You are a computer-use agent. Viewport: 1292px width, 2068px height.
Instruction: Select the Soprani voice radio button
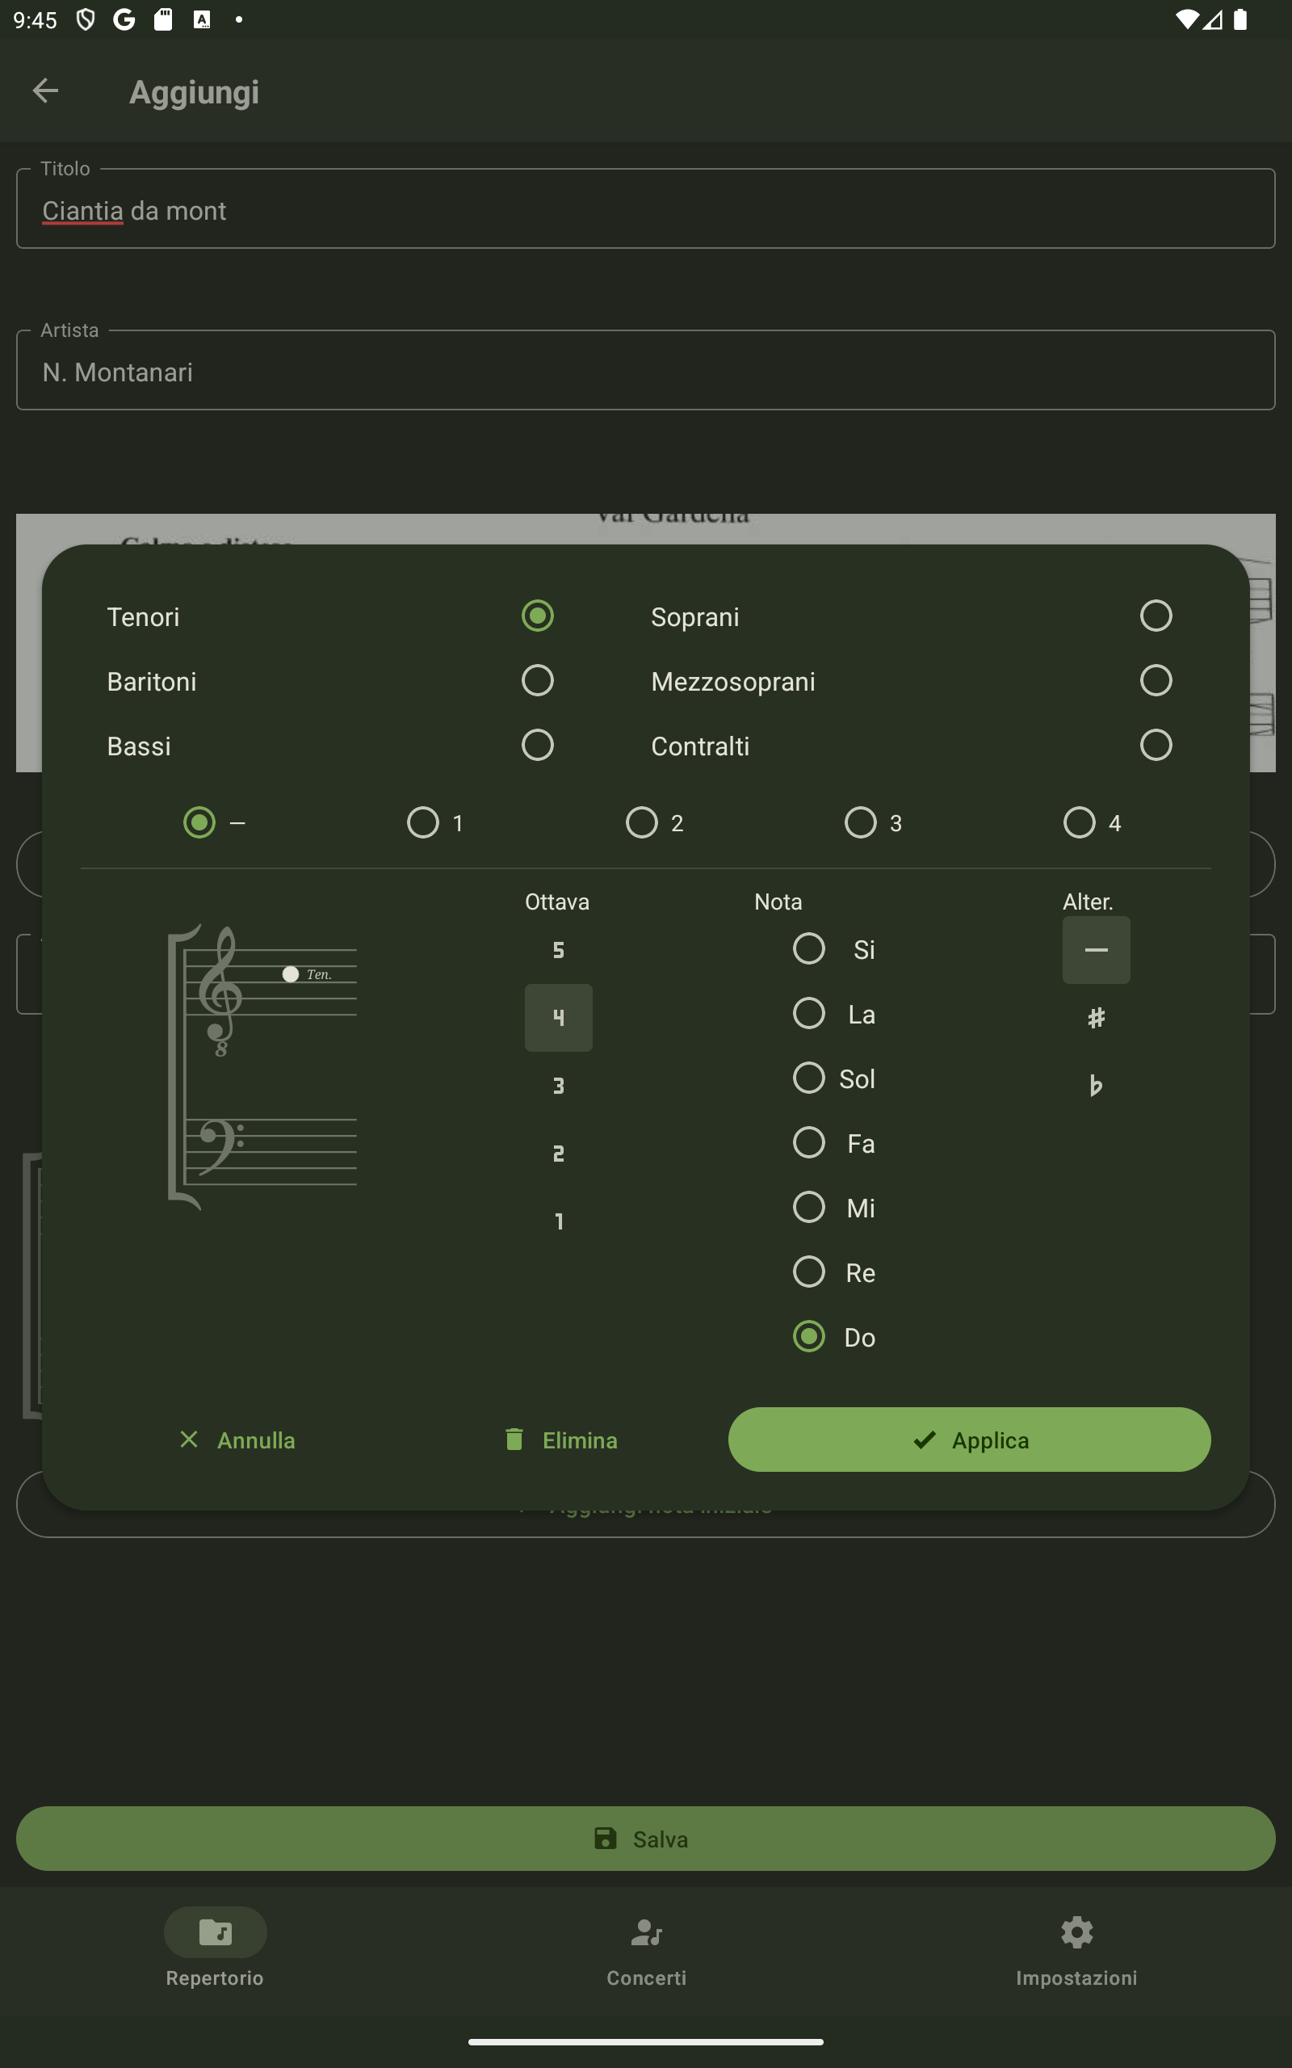[1156, 616]
